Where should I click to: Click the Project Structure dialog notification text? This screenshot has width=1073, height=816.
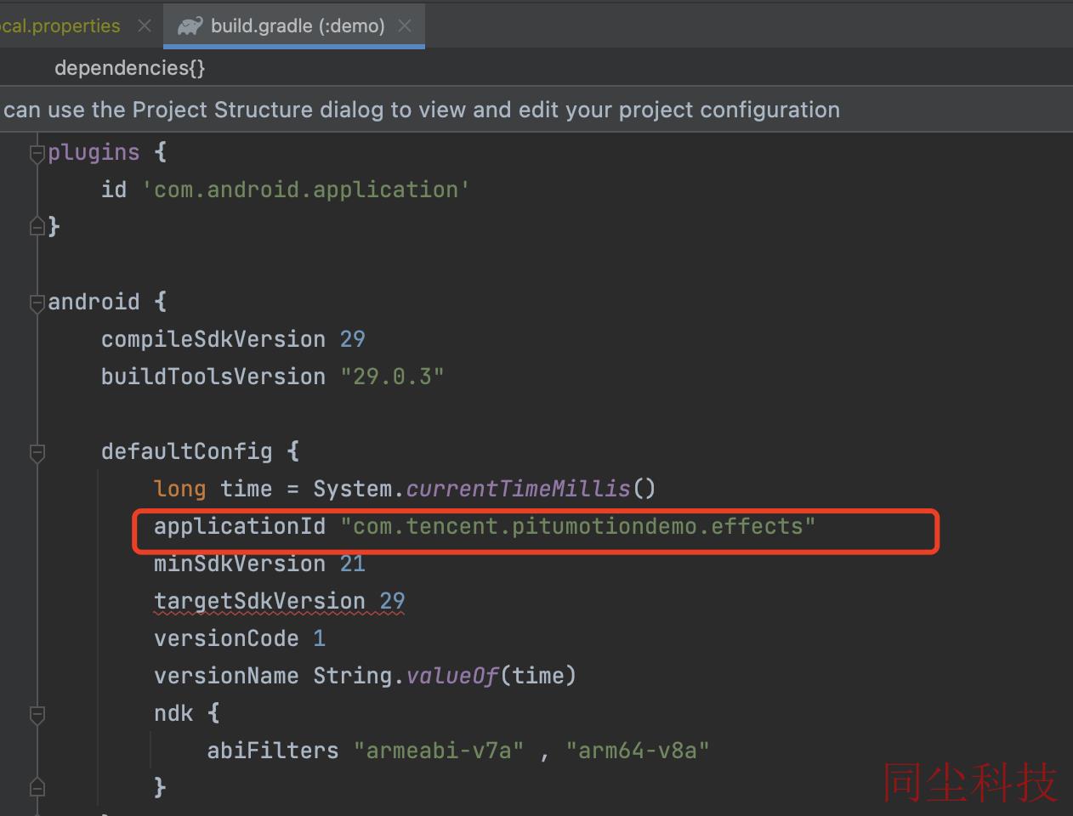pyautogui.click(x=421, y=110)
